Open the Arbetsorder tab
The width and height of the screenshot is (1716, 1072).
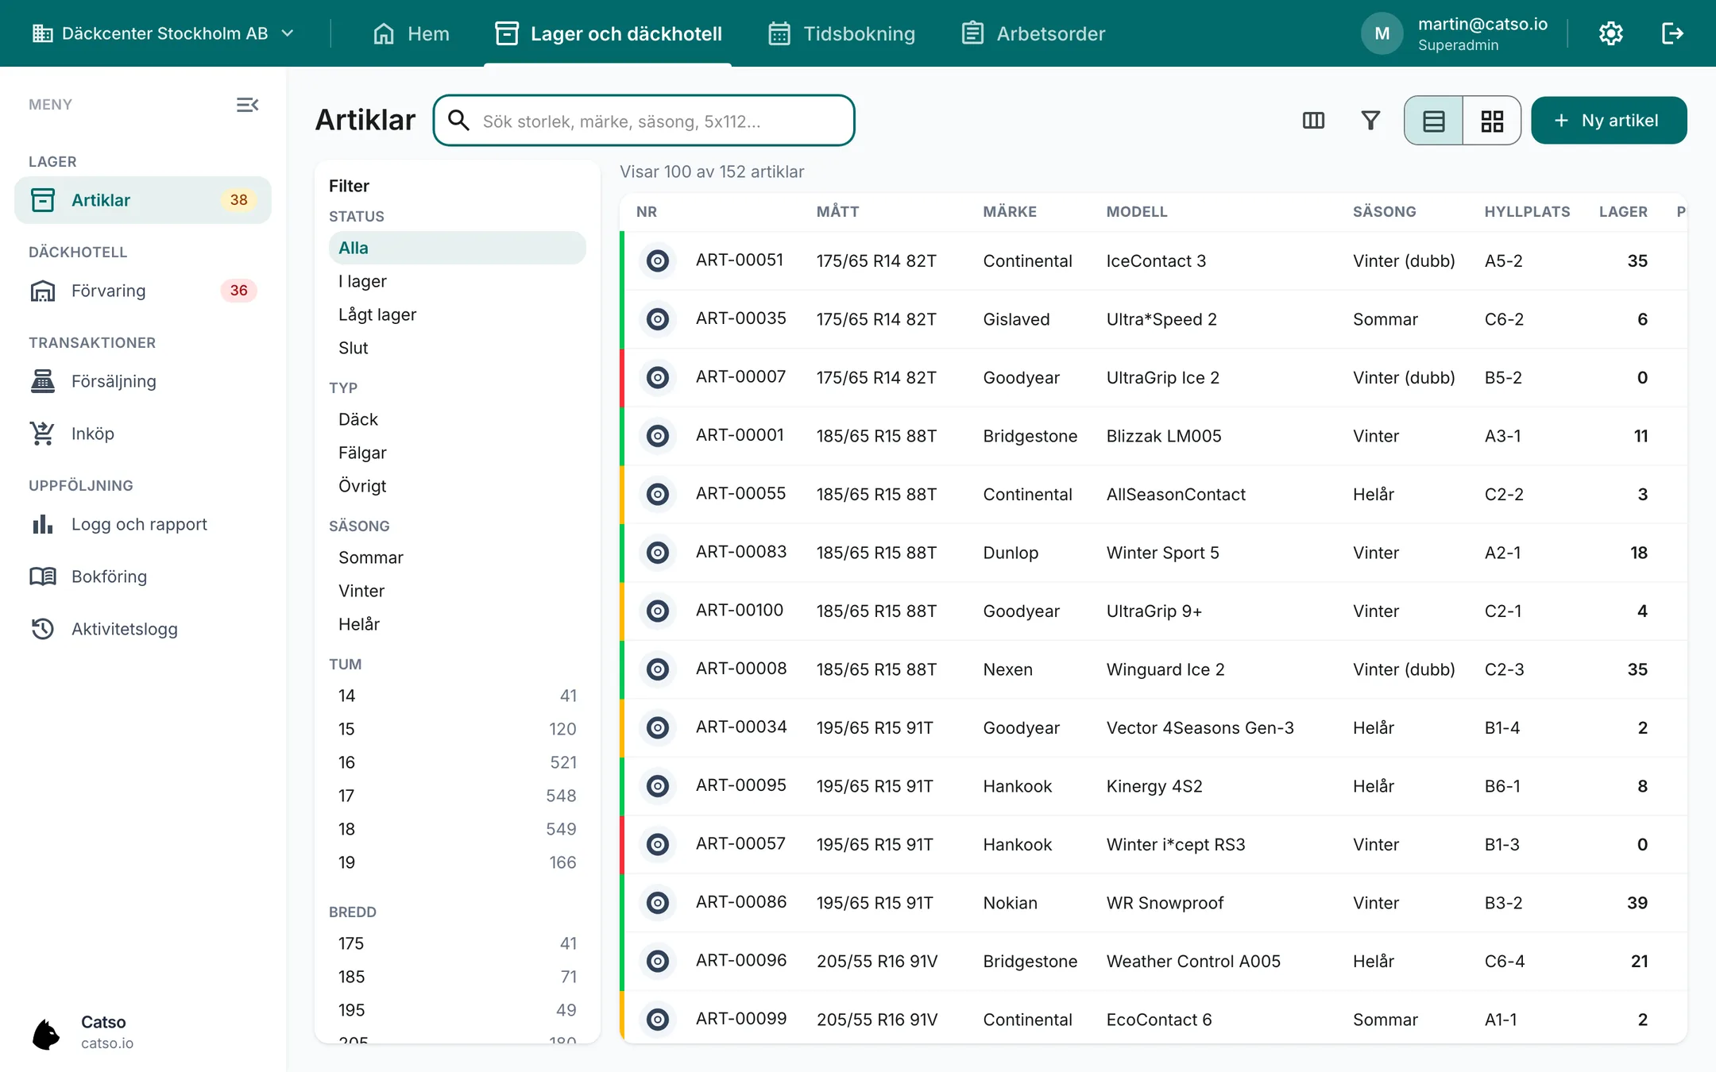click(1034, 33)
